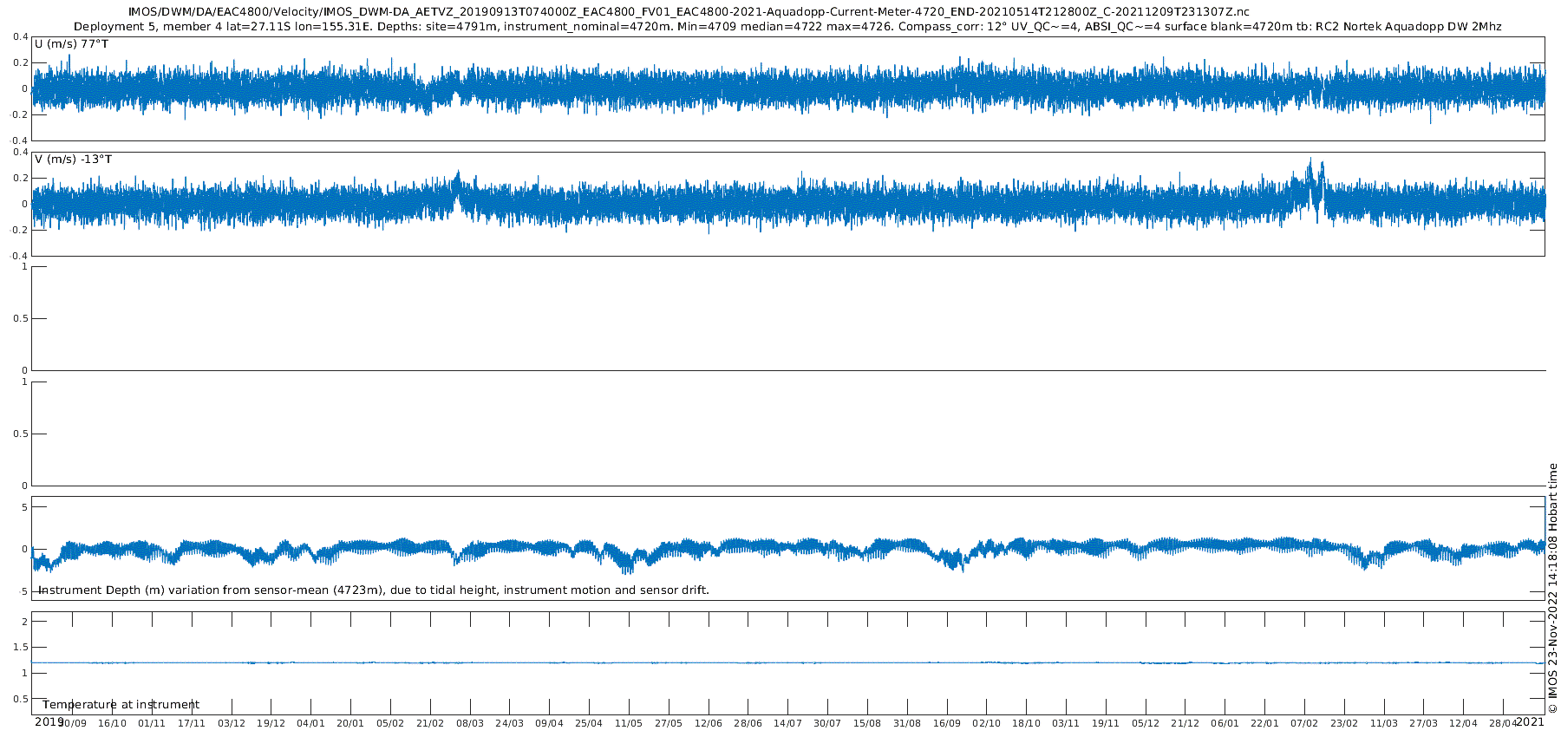Screen dimensions: 1561x737
Task: Click the 31/08 date tick label
Action: [x=907, y=723]
